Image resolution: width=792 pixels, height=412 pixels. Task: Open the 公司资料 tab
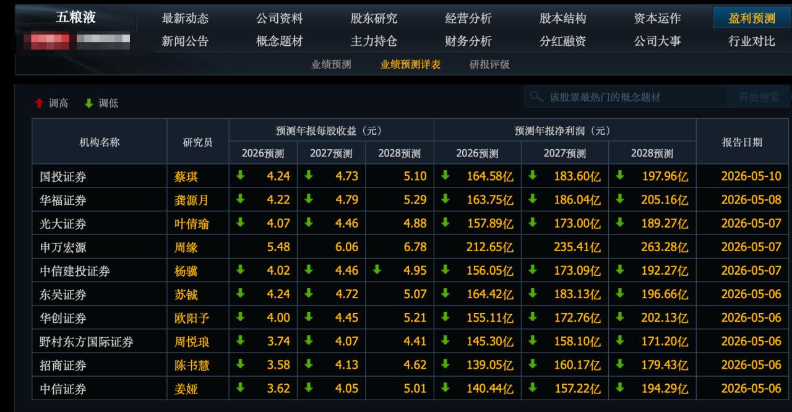point(280,19)
